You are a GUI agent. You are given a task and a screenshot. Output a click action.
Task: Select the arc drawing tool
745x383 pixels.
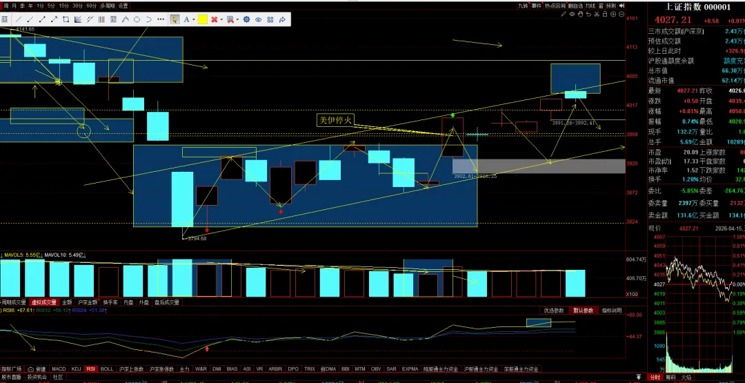(x=149, y=19)
